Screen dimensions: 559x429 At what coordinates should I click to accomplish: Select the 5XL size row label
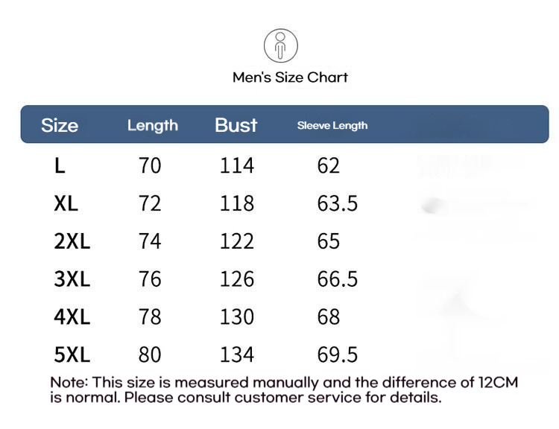coord(72,355)
